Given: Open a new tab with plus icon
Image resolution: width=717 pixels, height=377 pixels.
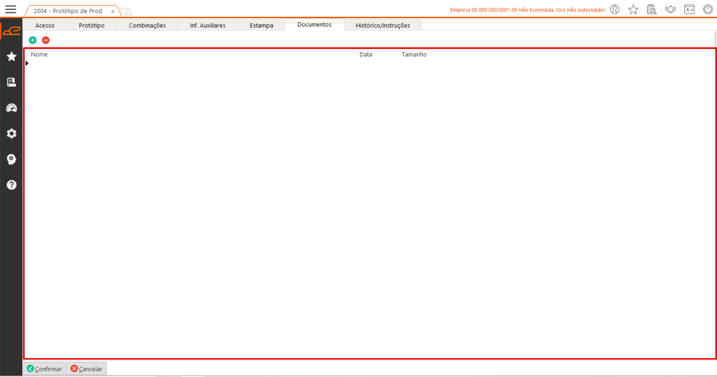Looking at the screenshot, I should 127,12.
